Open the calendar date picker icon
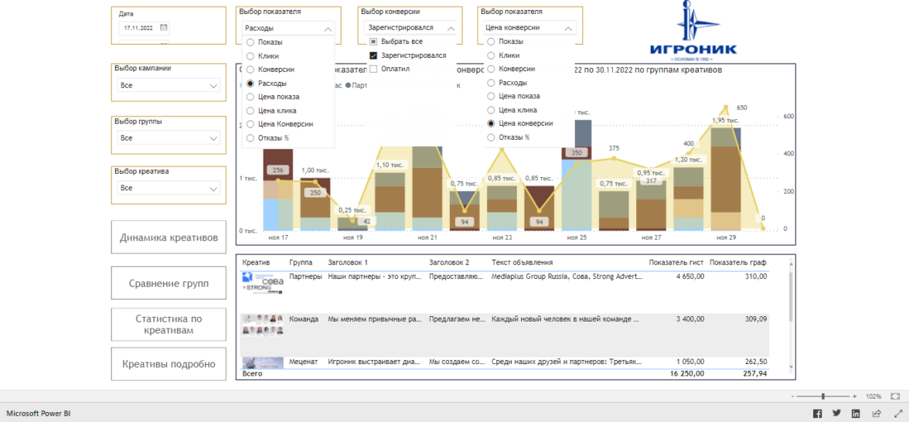The width and height of the screenshot is (909, 422). (x=164, y=28)
